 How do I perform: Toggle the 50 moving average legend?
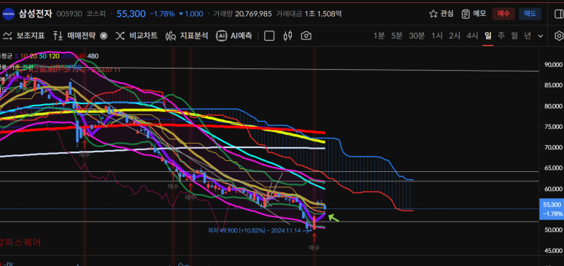[43, 56]
